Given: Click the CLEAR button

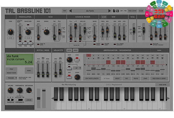Looking at the screenshot, I should click(141, 11).
